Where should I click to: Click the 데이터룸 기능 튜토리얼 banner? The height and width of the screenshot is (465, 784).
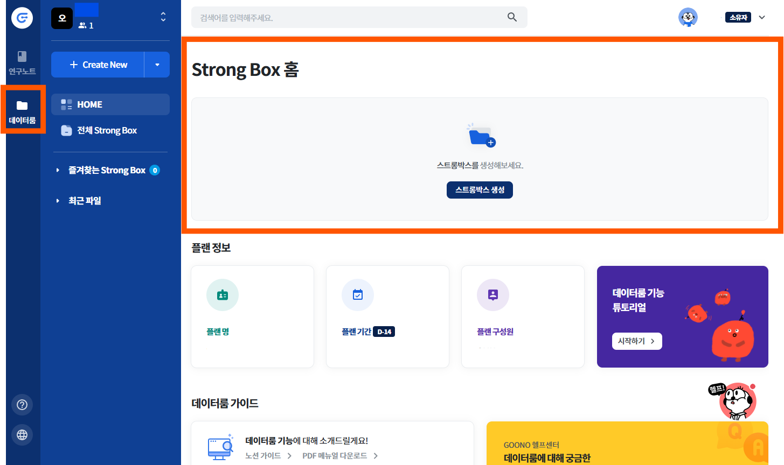(x=683, y=316)
